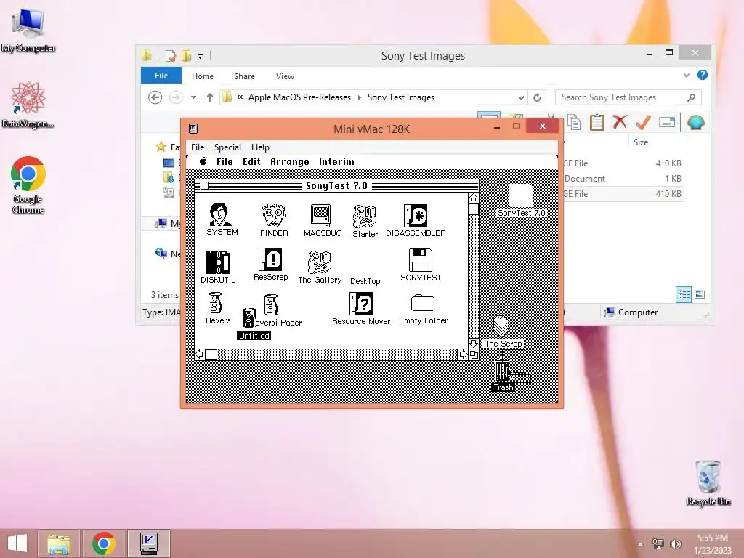This screenshot has height=558, width=744.
Task: Open the emulated Mac Edit menu
Action: tap(251, 162)
